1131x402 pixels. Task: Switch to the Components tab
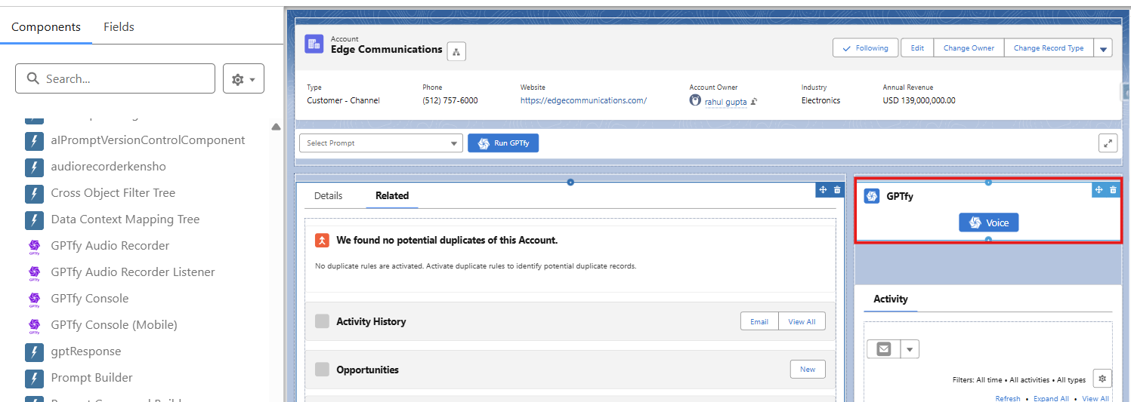46,26
